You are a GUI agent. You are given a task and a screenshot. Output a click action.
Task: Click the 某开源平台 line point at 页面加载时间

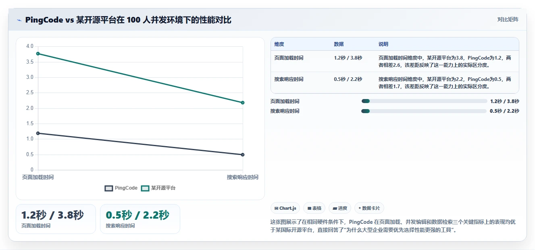[x=38, y=54]
